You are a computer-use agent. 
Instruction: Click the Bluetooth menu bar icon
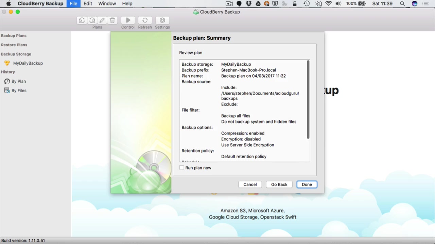318,4
